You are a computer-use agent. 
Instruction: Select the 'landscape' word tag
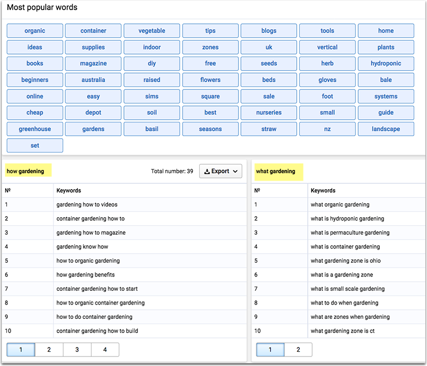point(386,129)
